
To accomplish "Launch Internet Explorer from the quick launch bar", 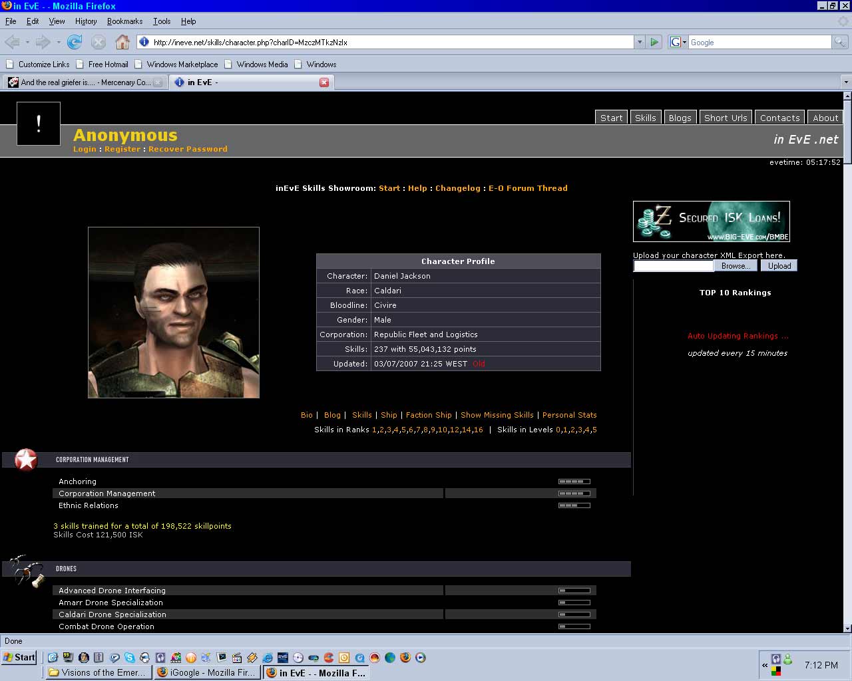I will pos(268,658).
